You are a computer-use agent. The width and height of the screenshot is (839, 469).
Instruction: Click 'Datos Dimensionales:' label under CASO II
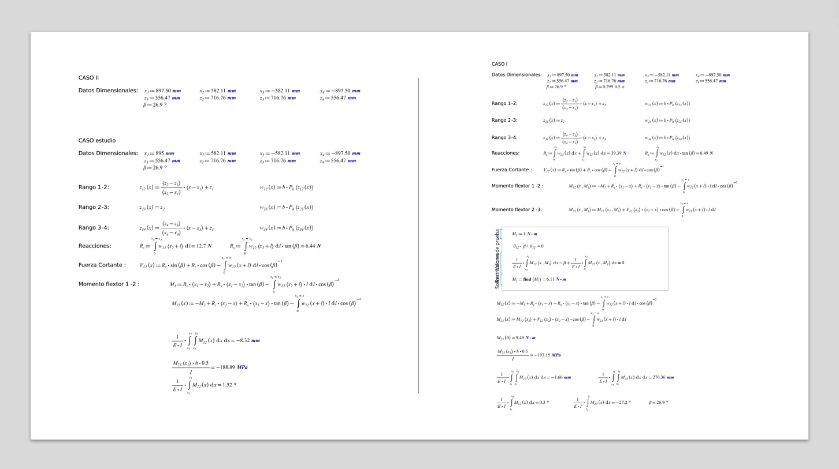click(x=109, y=91)
